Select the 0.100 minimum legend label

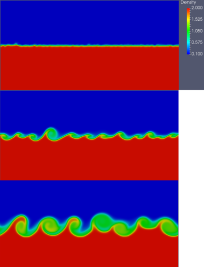coord(197,54)
